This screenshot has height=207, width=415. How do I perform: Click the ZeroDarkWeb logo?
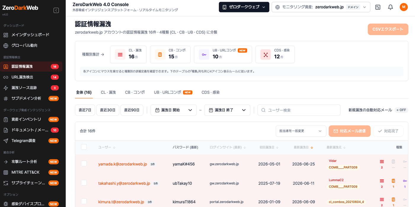[20, 8]
